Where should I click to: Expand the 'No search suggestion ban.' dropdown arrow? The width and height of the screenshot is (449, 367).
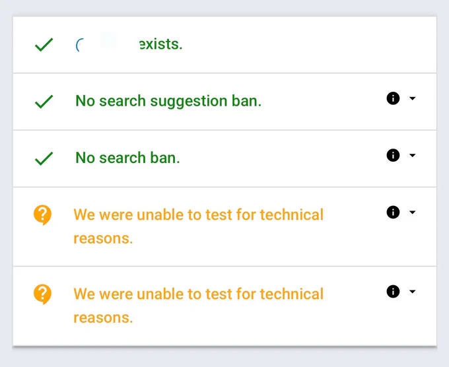412,98
